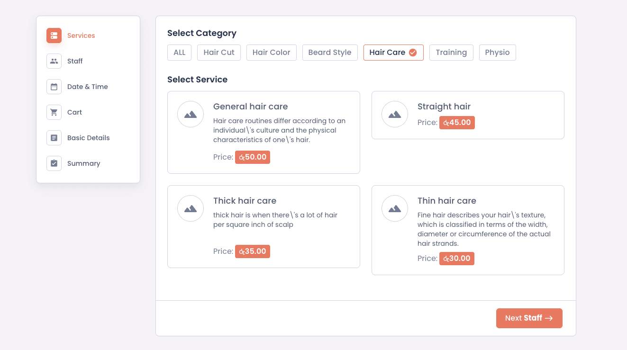Select the Hair Care category chip
Image resolution: width=627 pixels, height=350 pixels.
393,53
